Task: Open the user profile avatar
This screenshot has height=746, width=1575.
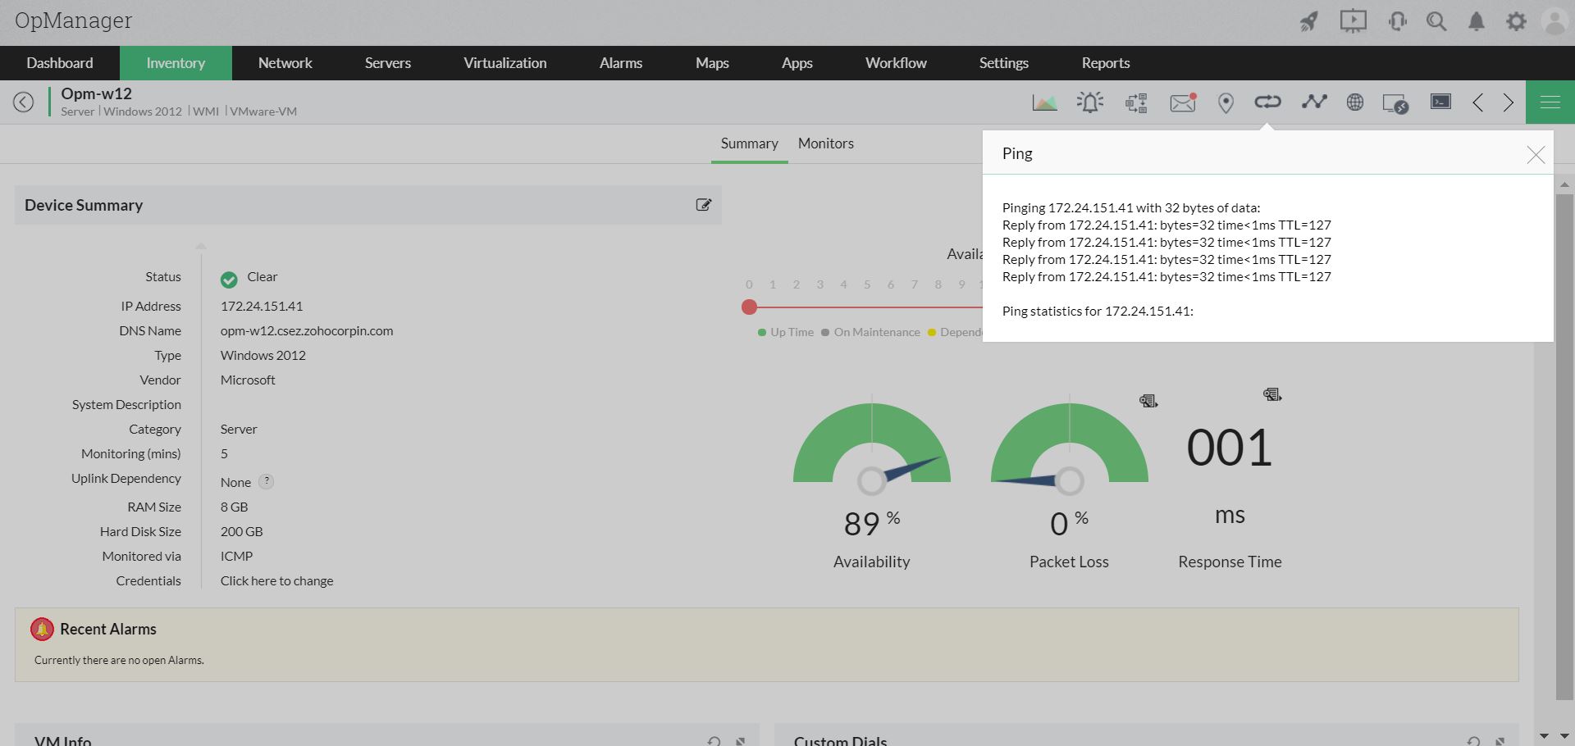Action: [x=1554, y=21]
